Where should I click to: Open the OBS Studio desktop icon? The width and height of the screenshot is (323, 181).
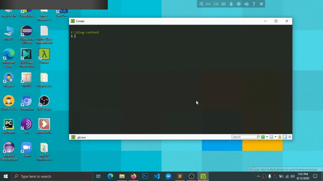44,103
